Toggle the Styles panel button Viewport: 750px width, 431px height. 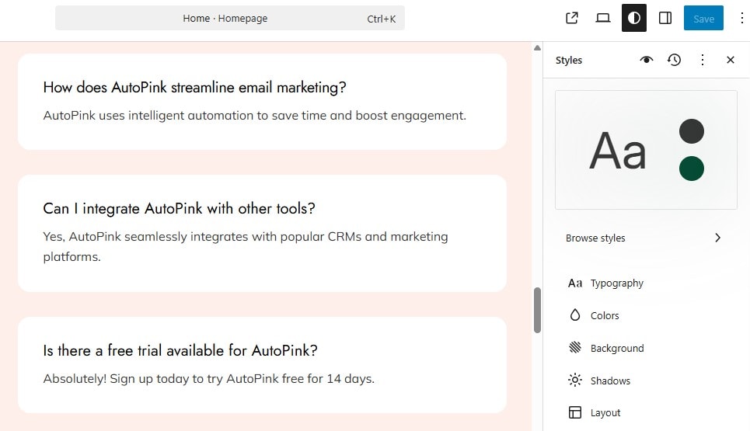tap(633, 18)
